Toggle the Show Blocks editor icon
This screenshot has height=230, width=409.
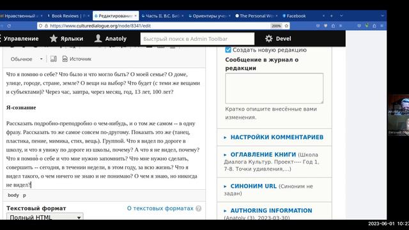click(x=54, y=59)
